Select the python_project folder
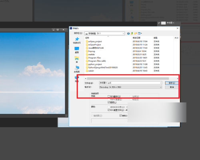 pos(94,64)
